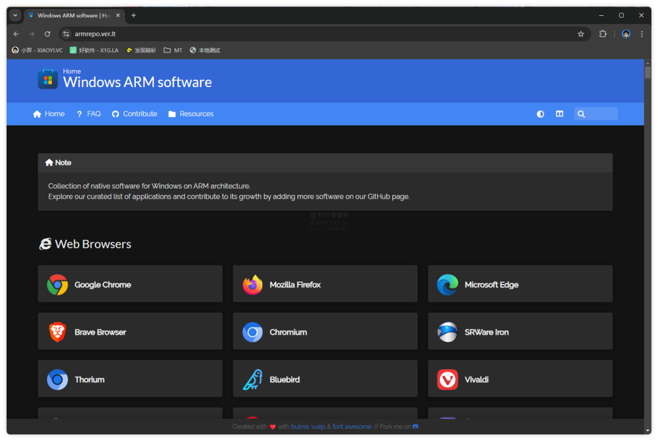Image resolution: width=658 pixels, height=441 pixels.
Task: Open Contribute GitHub link in navbar
Action: (x=135, y=114)
